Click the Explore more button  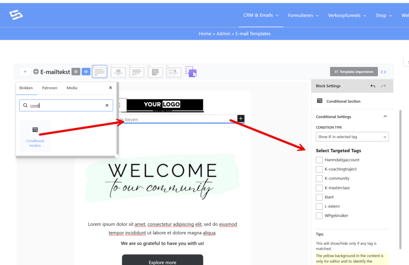[x=163, y=262]
